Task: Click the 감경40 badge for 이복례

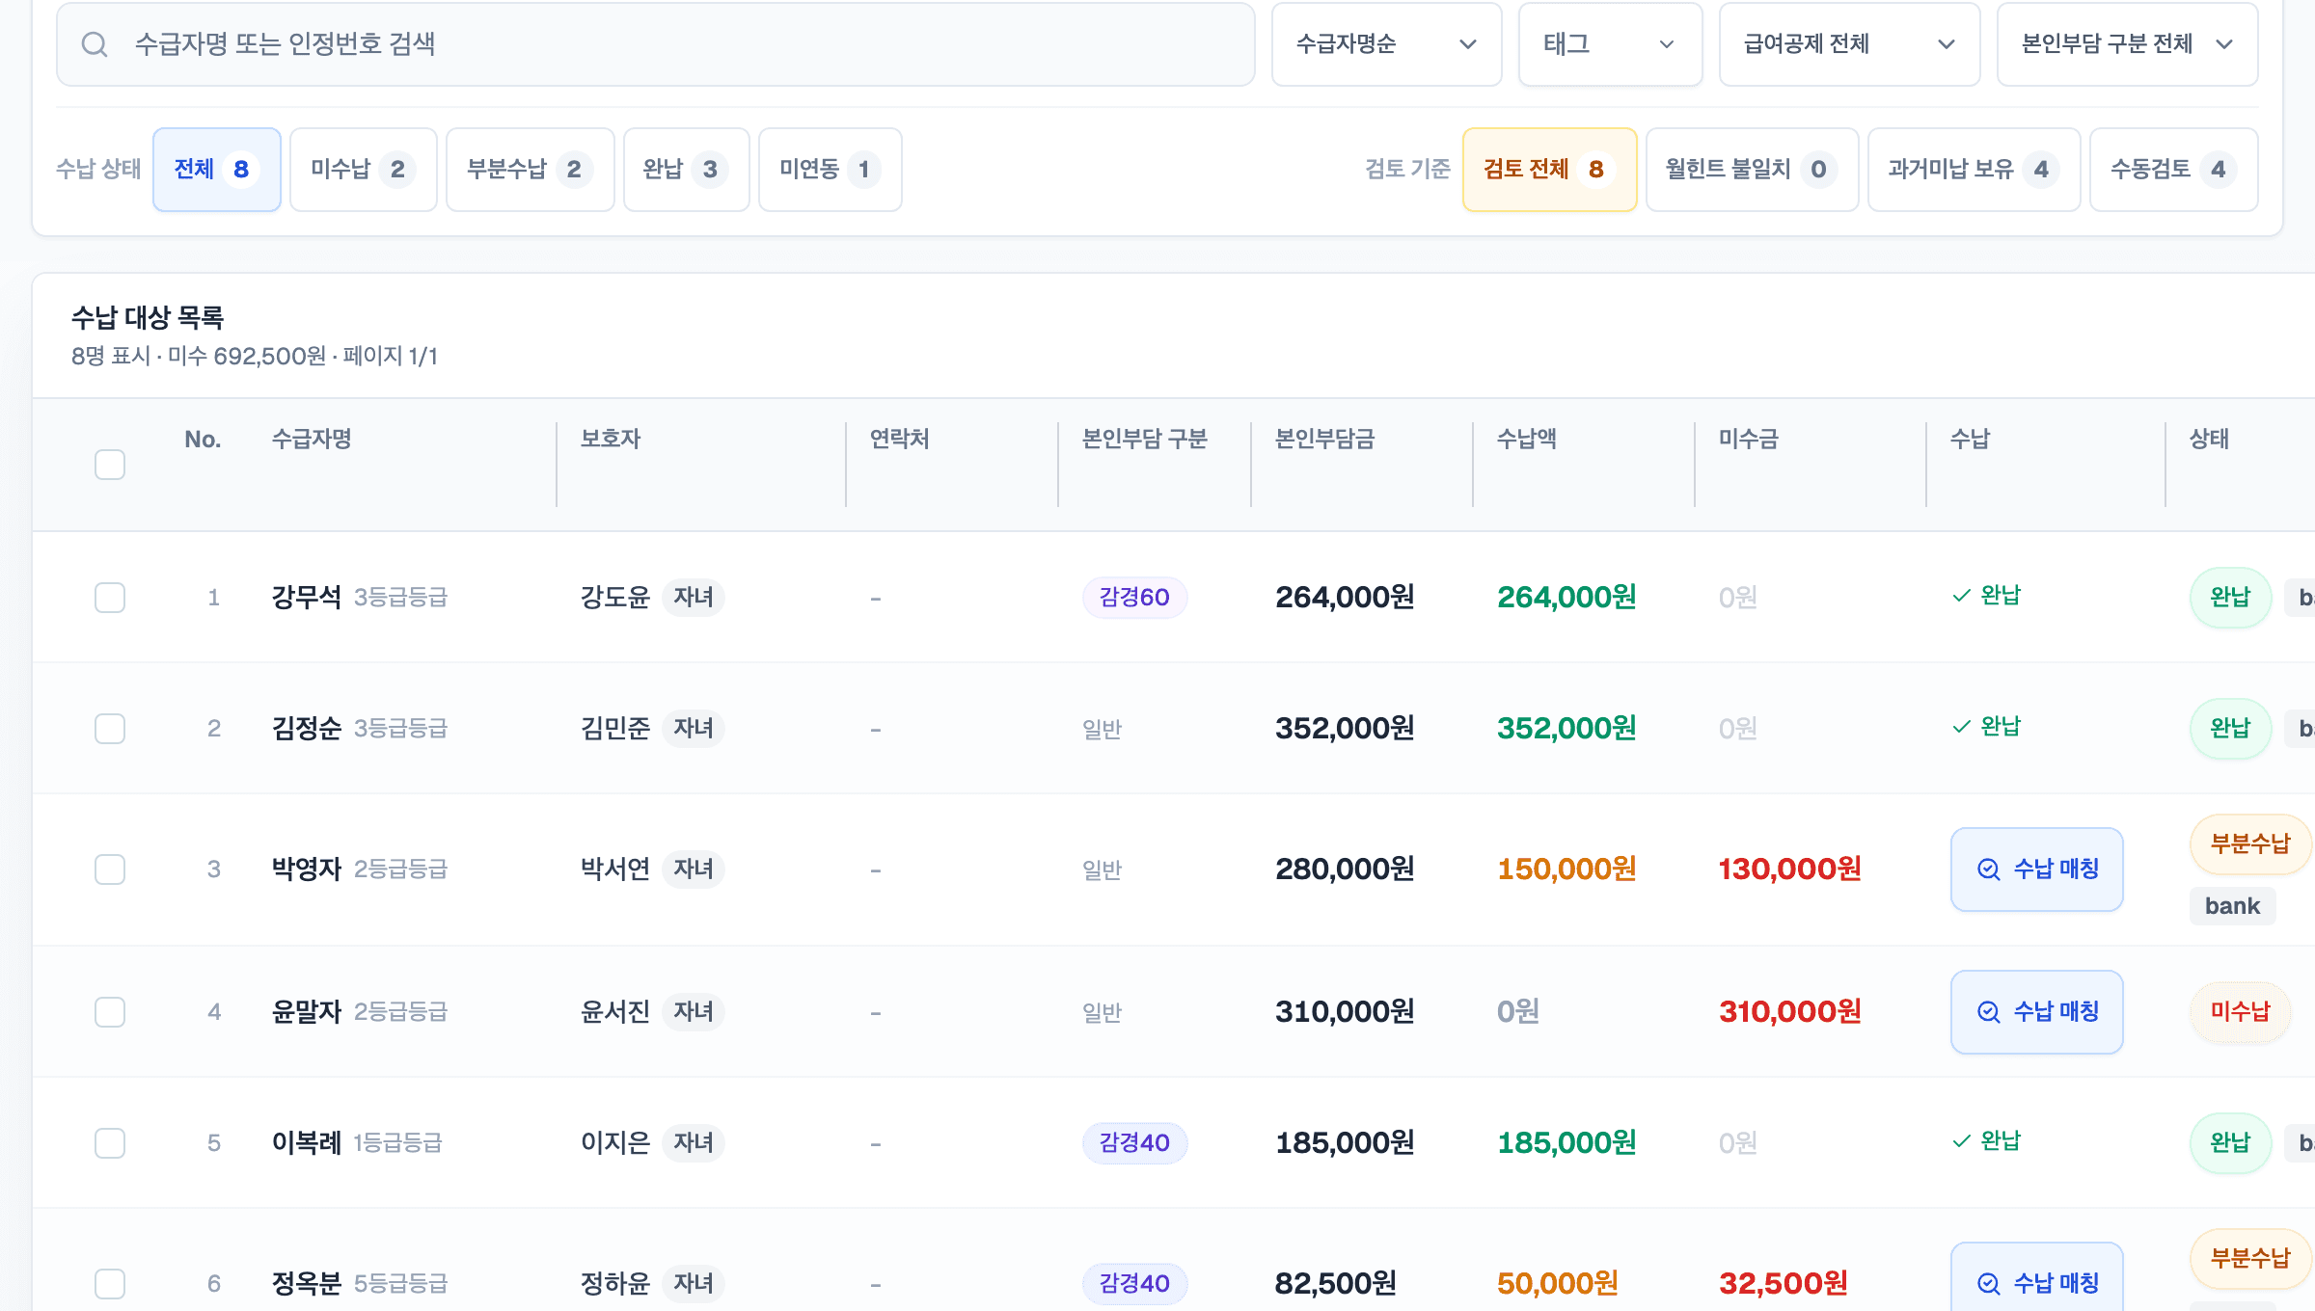Action: point(1134,1143)
